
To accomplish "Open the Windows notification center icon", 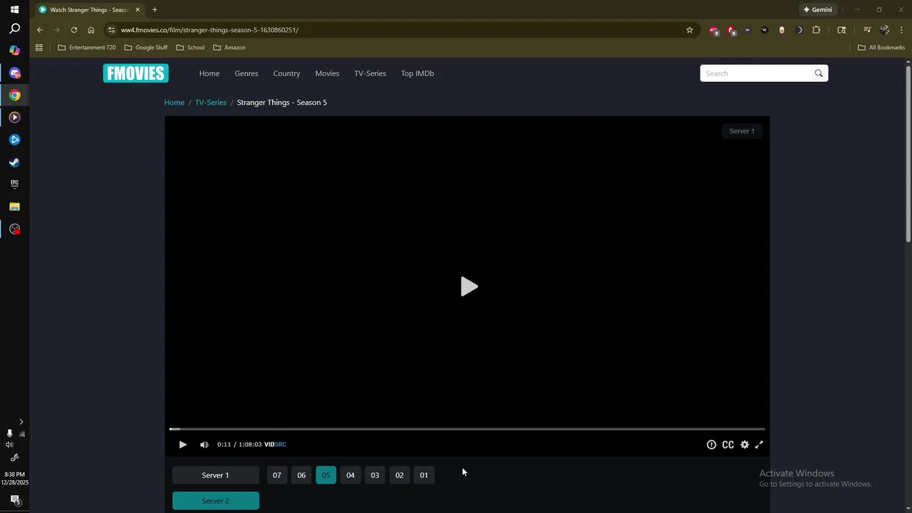I will point(14,500).
